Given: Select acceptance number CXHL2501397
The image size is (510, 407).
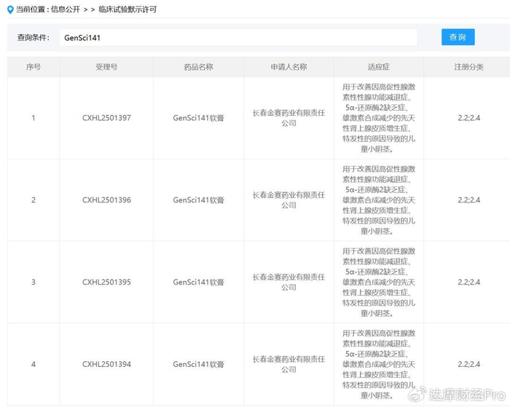Looking at the screenshot, I should (x=106, y=118).
